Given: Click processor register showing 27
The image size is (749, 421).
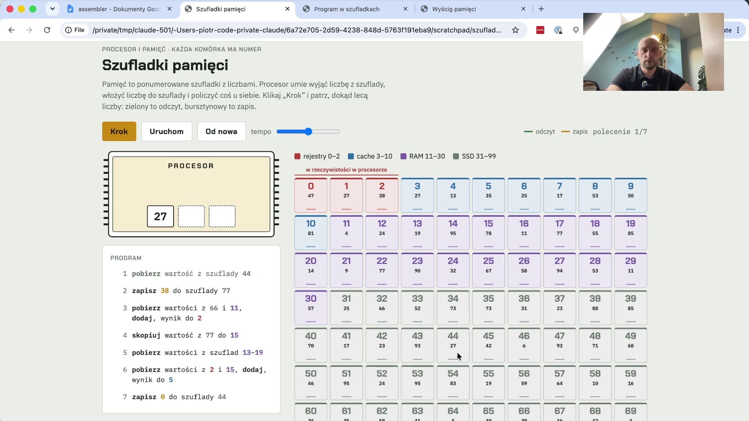Looking at the screenshot, I should pos(160,216).
